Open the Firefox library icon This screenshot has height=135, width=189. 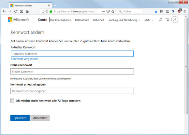162,11
